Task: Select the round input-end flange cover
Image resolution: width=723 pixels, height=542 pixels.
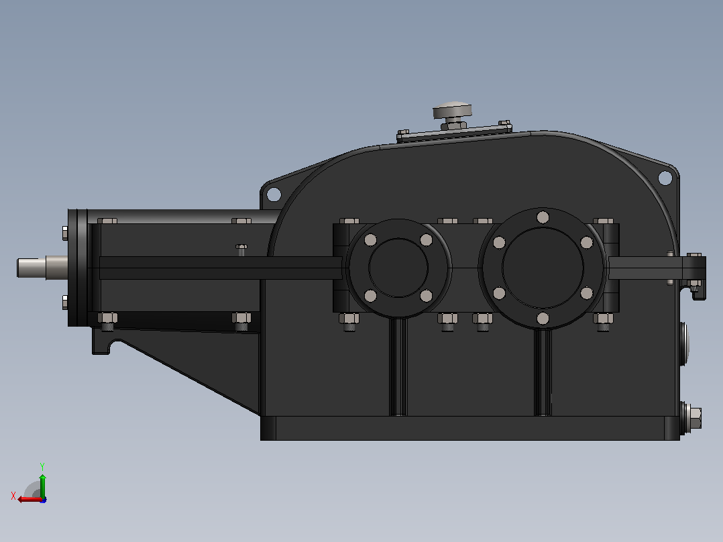Action: pos(78,268)
